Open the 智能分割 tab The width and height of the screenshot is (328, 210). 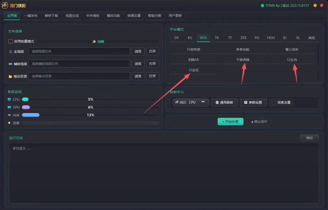tap(155, 16)
